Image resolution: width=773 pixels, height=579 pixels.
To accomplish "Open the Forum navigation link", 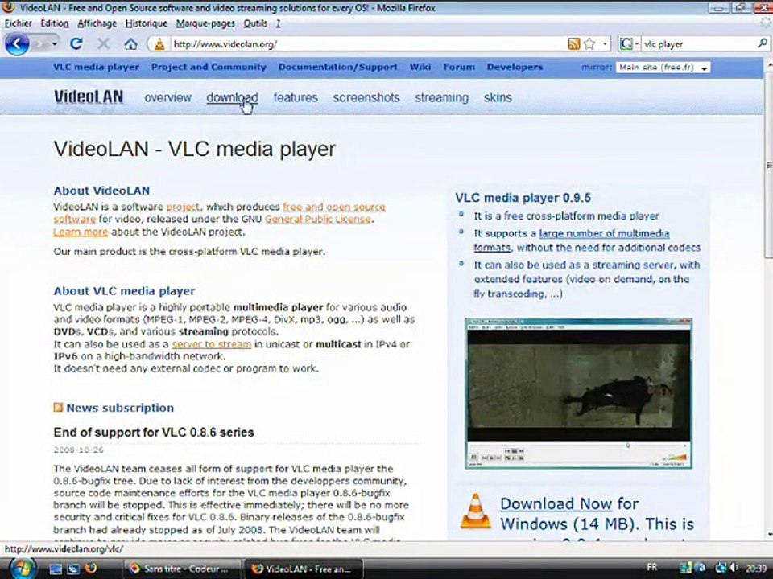I will pyautogui.click(x=458, y=67).
